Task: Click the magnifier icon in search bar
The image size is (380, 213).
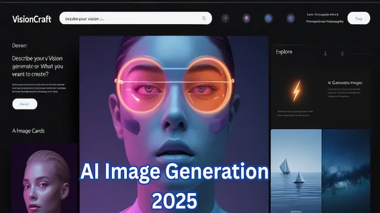Action: click(204, 18)
